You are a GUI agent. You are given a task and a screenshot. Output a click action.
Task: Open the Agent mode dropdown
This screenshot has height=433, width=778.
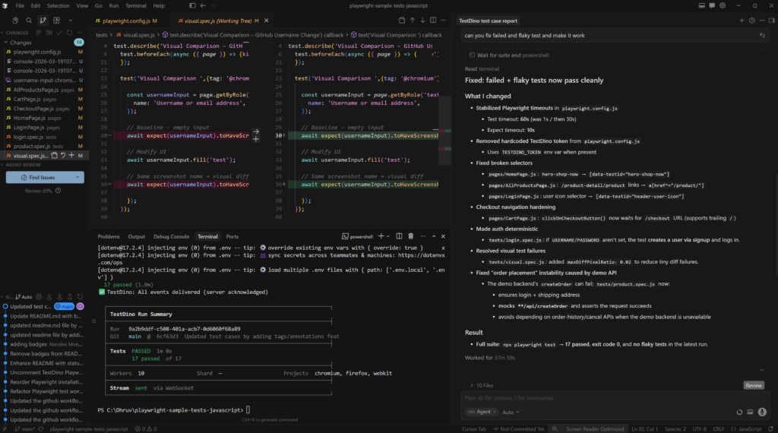tap(481, 412)
